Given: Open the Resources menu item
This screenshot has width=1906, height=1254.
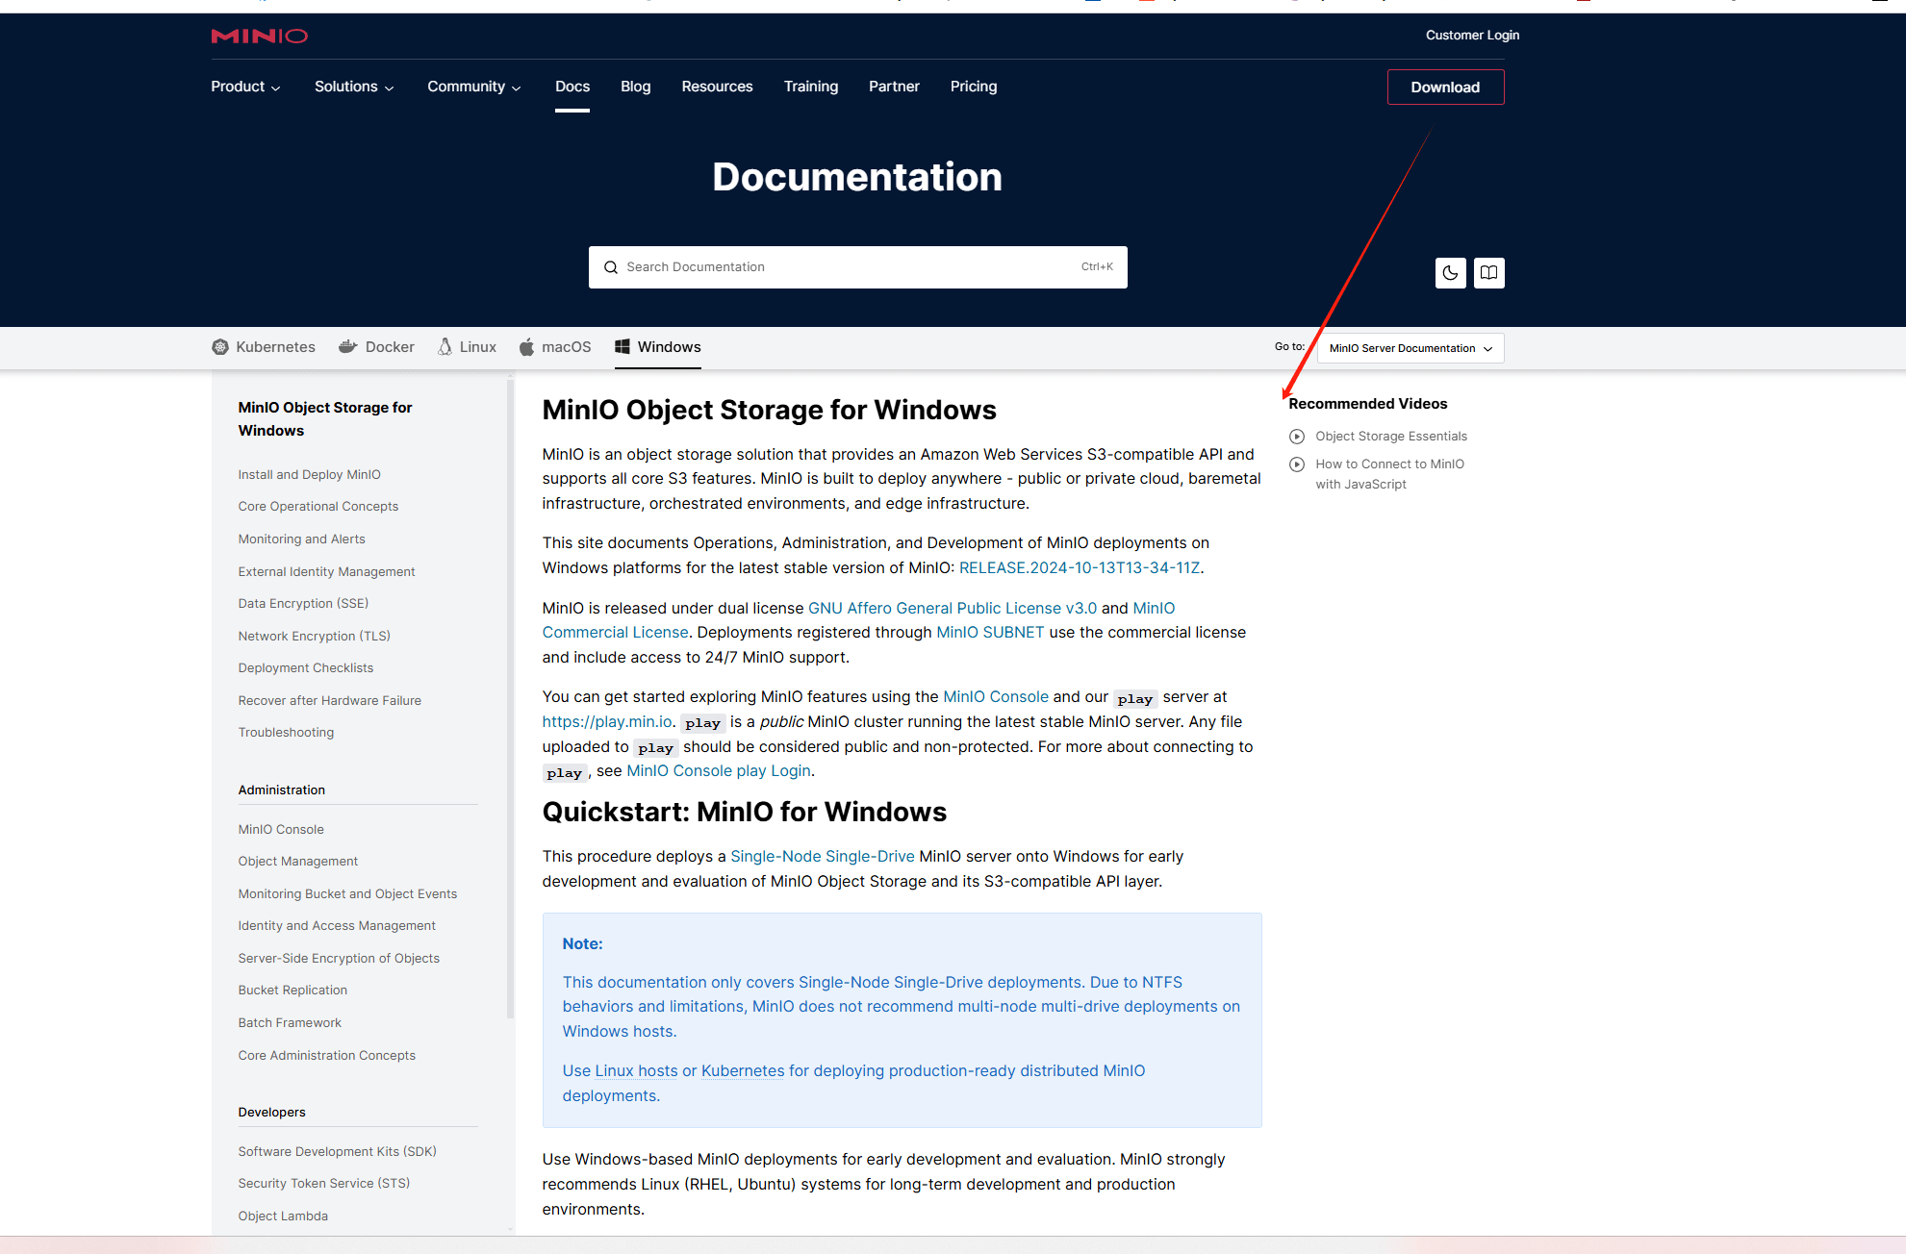Looking at the screenshot, I should (x=718, y=87).
